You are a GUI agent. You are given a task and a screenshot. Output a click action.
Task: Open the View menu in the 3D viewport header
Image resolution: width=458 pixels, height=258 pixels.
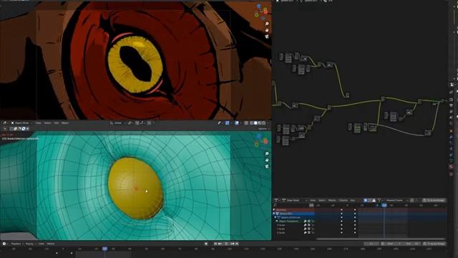click(x=38, y=123)
